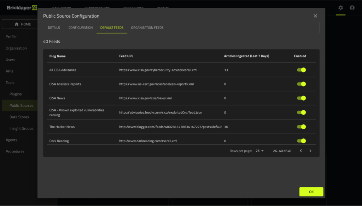This screenshot has width=362, height=206.
Task: Disable the All CISA Advisories feed
Action: coord(301,70)
